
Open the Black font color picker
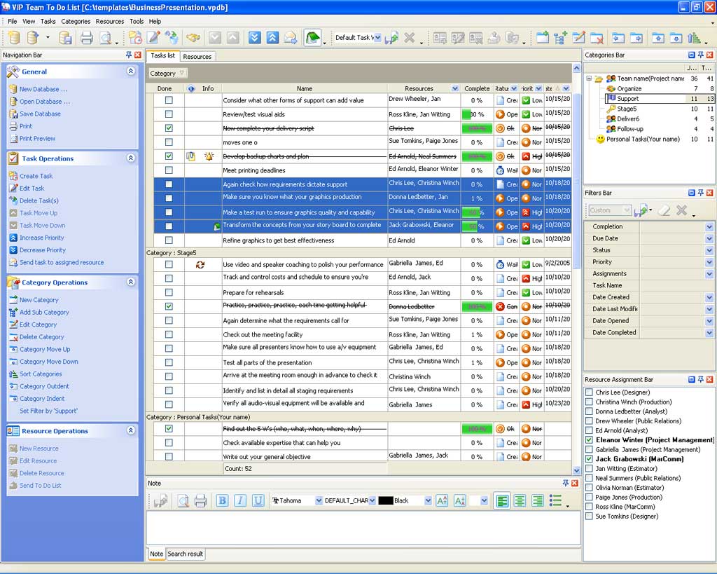click(427, 500)
